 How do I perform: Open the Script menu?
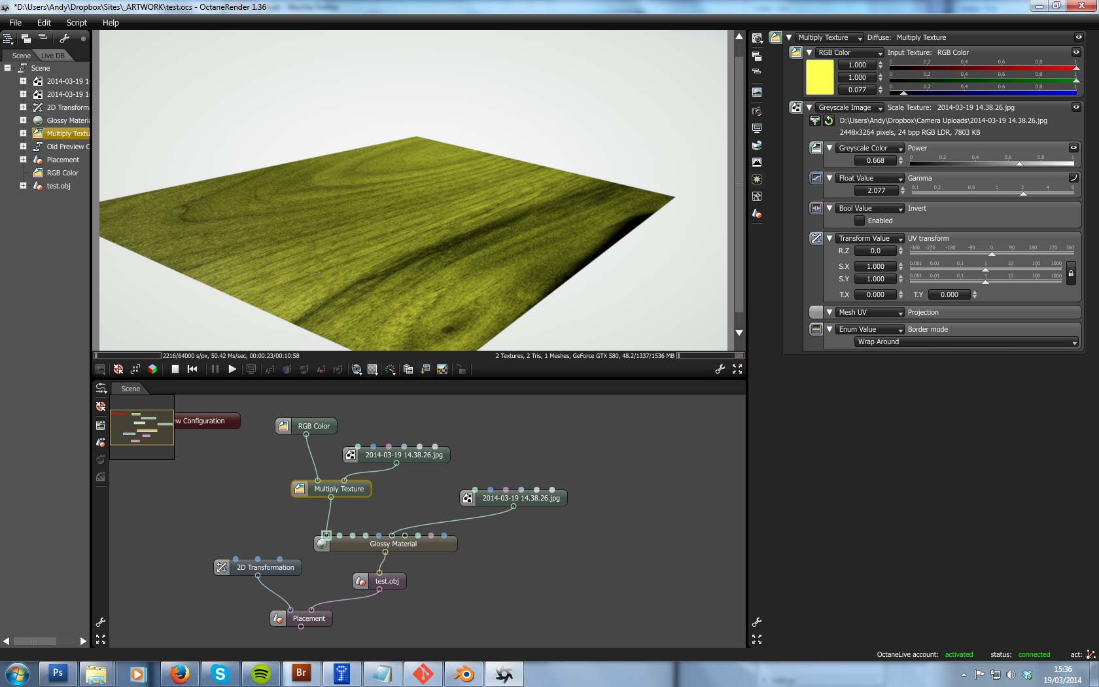point(77,22)
